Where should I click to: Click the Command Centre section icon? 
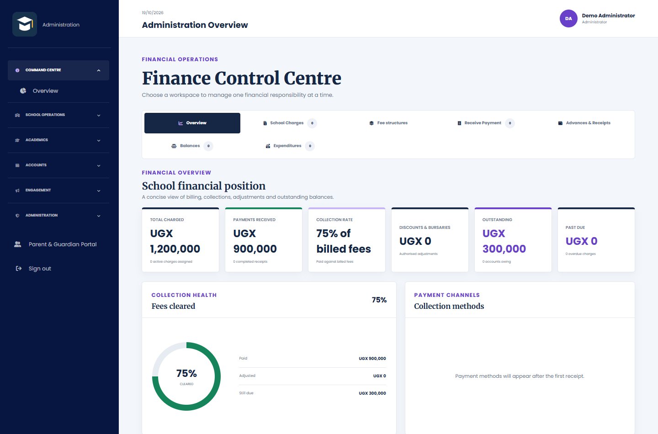(17, 70)
